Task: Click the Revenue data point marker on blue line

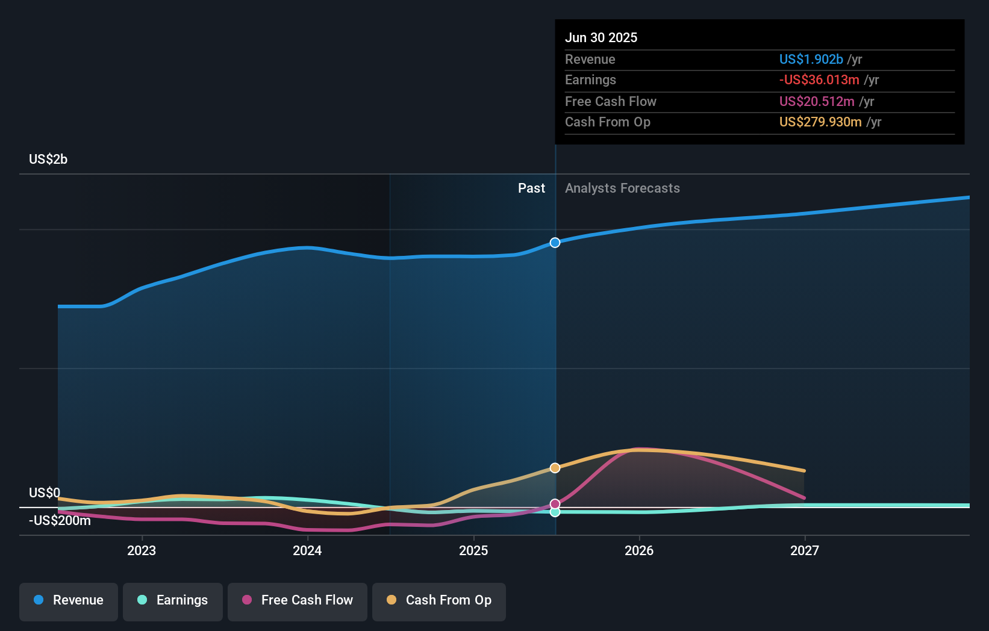Action: (x=555, y=243)
